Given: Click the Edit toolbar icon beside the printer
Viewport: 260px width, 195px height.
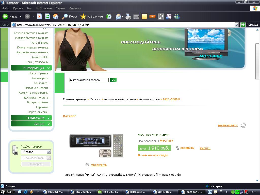Looking at the screenshot, I should tap(136, 17).
